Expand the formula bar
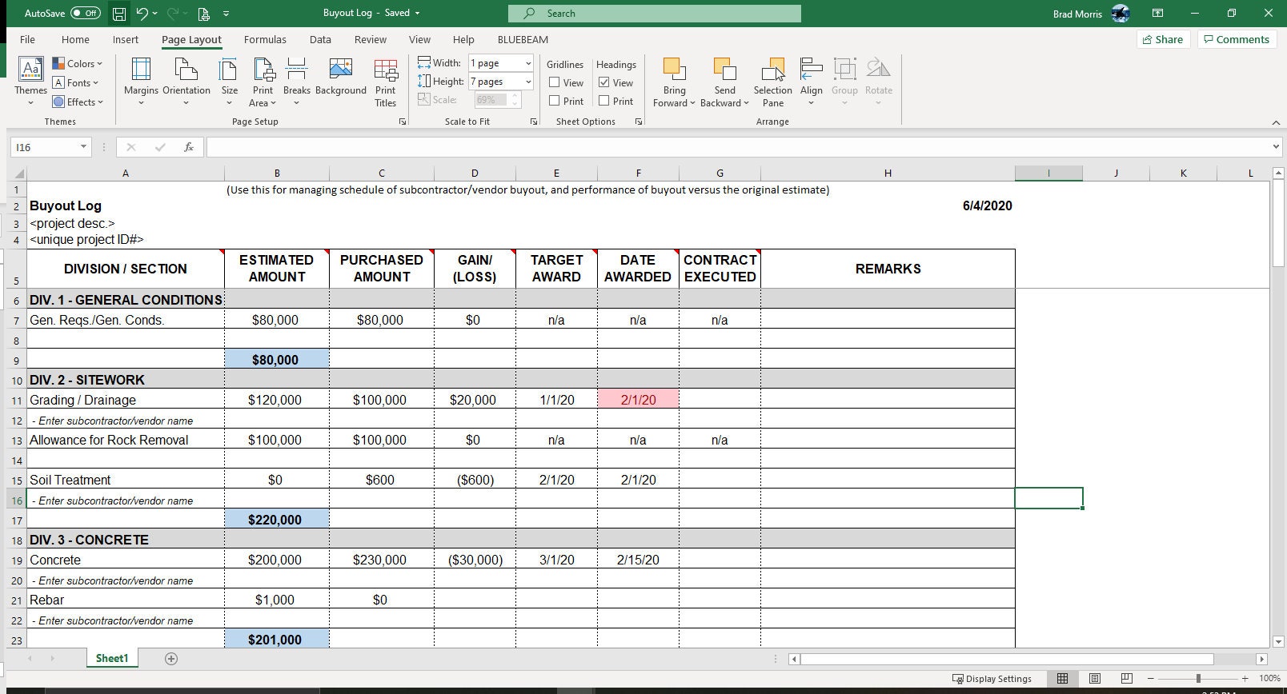 tap(1276, 147)
